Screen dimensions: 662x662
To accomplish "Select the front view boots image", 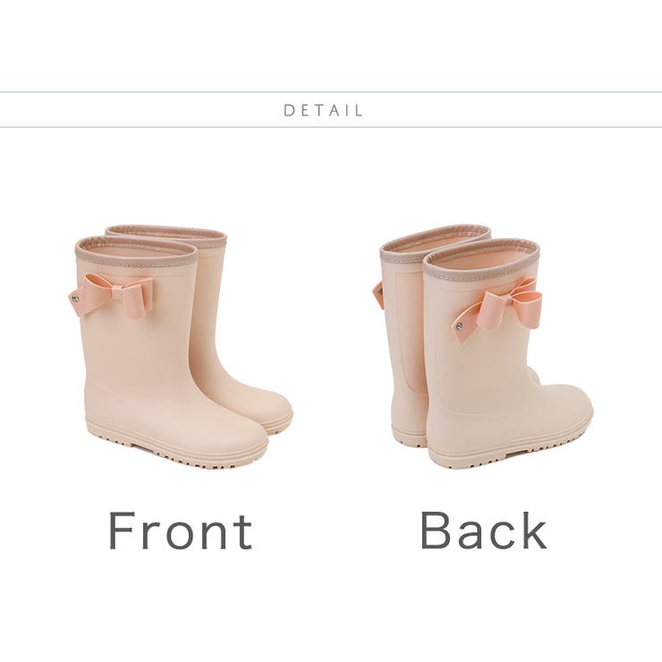I will tap(181, 347).
